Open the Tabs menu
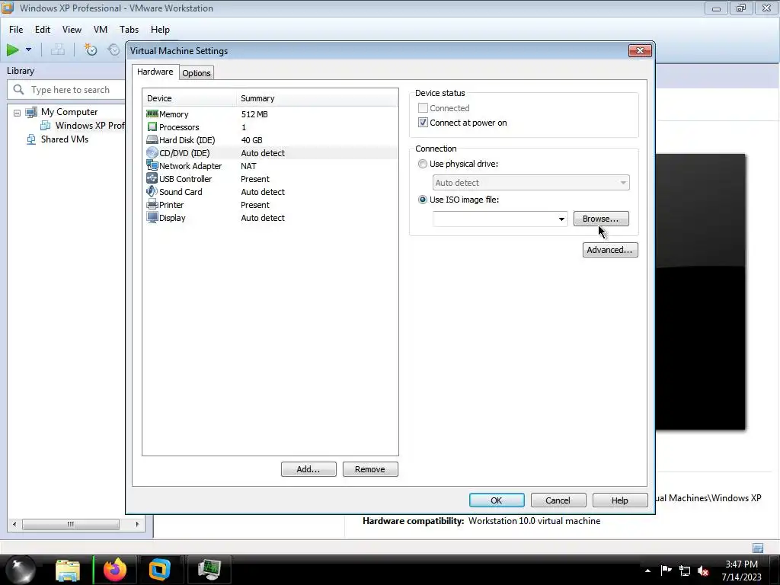This screenshot has width=780, height=585. pyautogui.click(x=129, y=30)
